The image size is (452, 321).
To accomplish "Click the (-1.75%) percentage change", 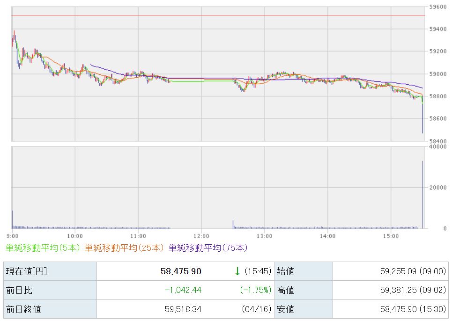I will (255, 290).
